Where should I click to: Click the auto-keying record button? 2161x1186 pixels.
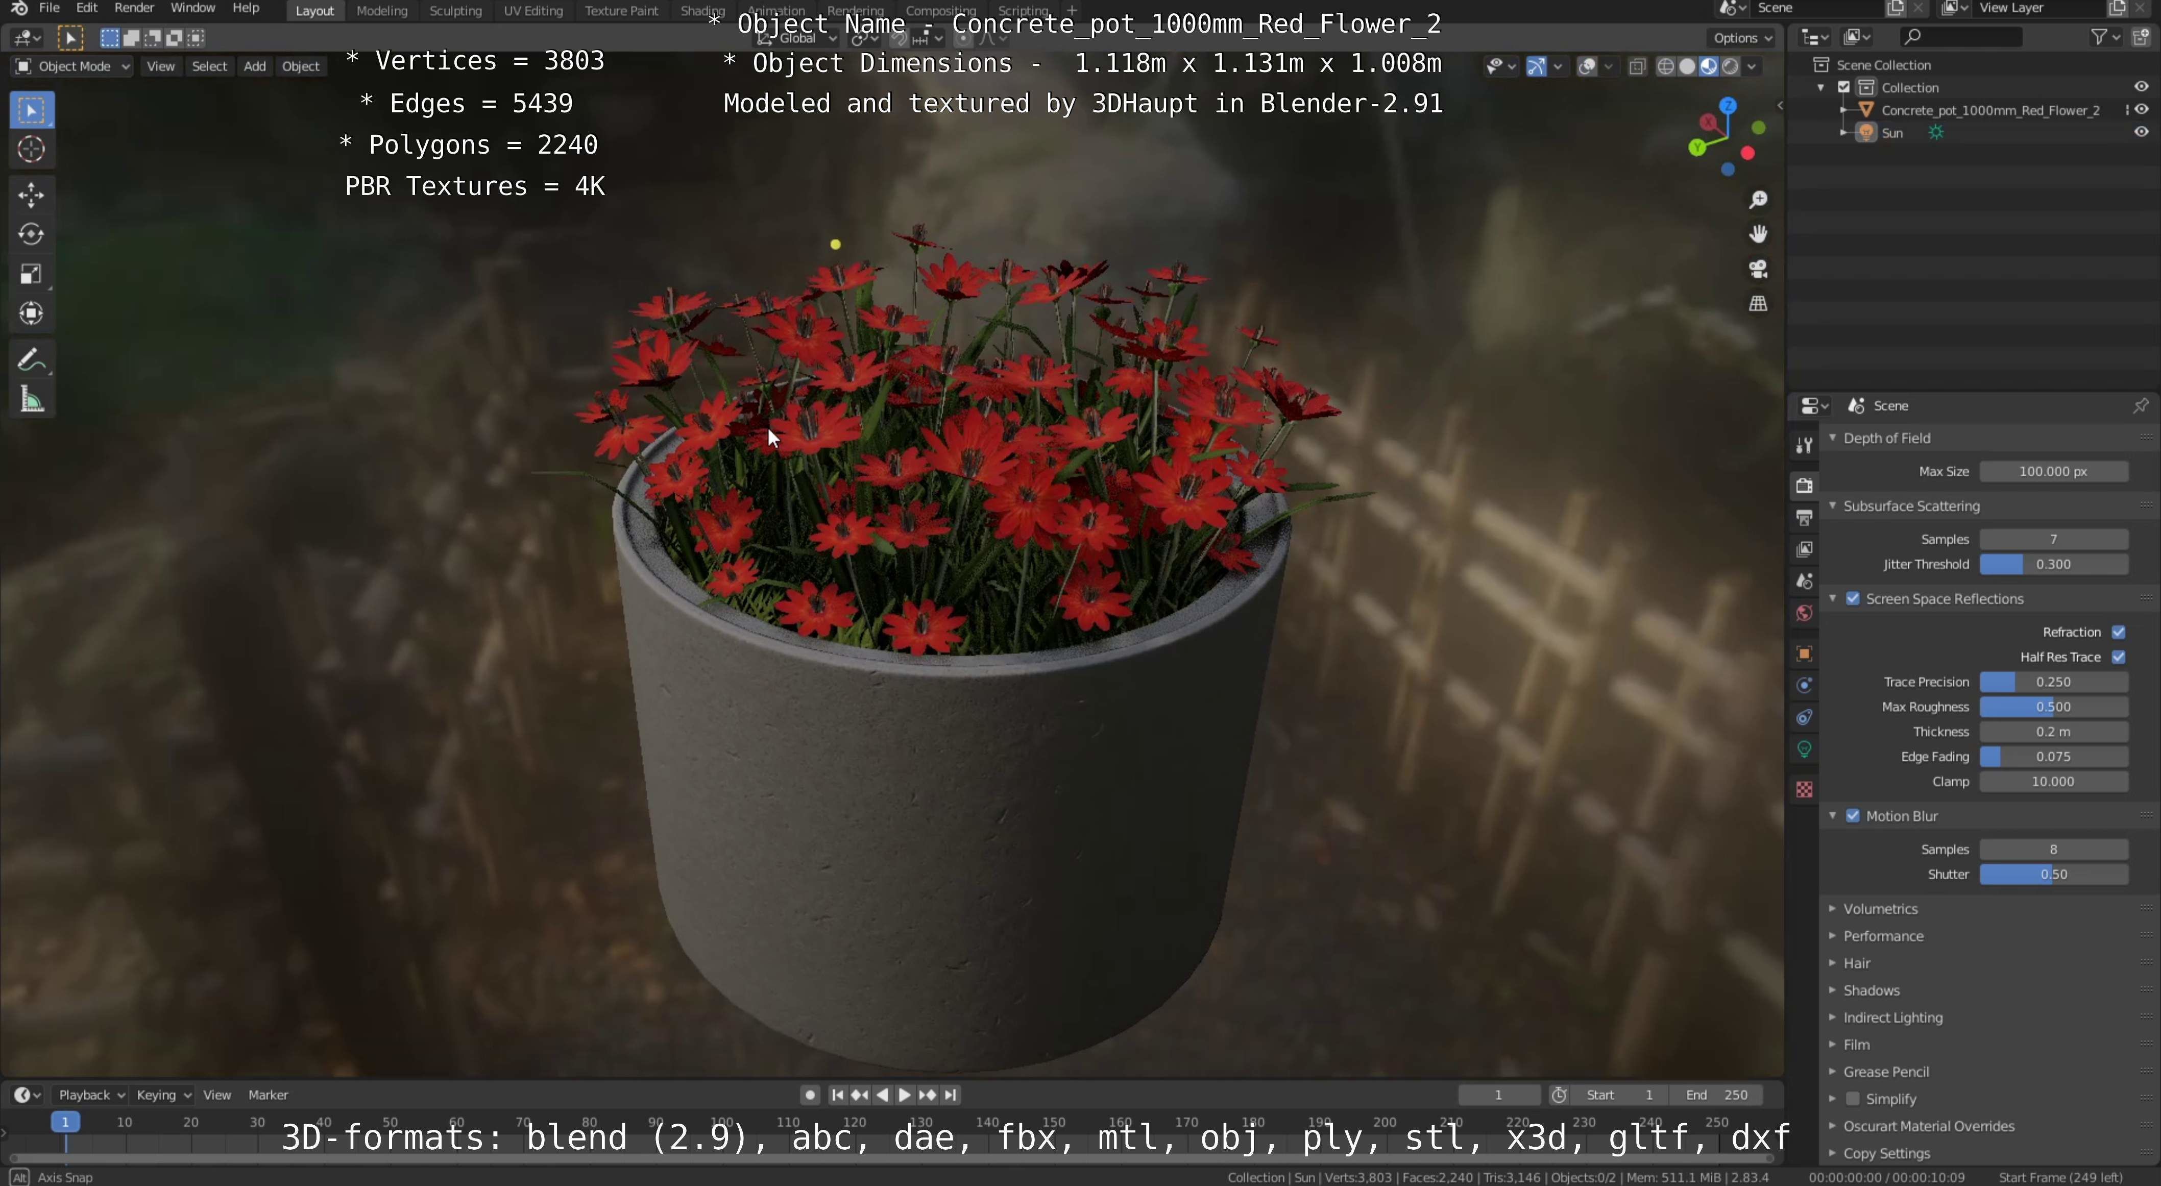click(810, 1095)
